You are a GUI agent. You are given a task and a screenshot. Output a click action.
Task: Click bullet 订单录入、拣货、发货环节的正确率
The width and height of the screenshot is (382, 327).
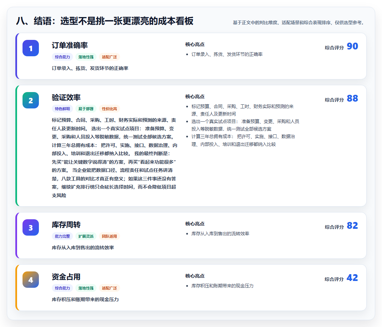point(227,54)
